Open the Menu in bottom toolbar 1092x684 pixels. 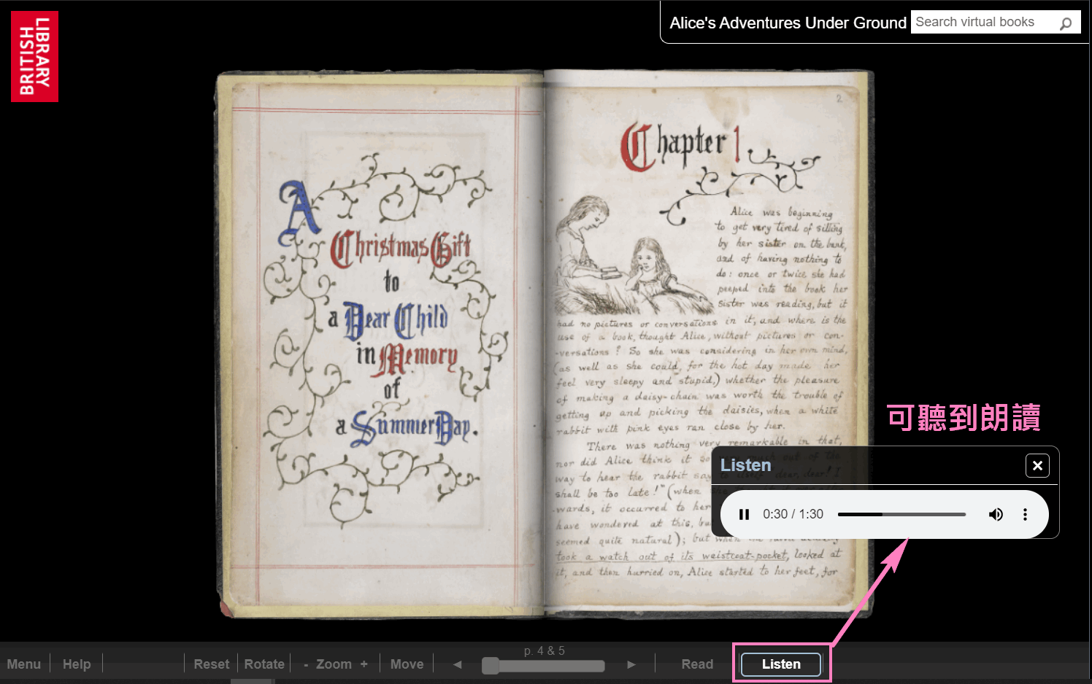click(x=24, y=664)
